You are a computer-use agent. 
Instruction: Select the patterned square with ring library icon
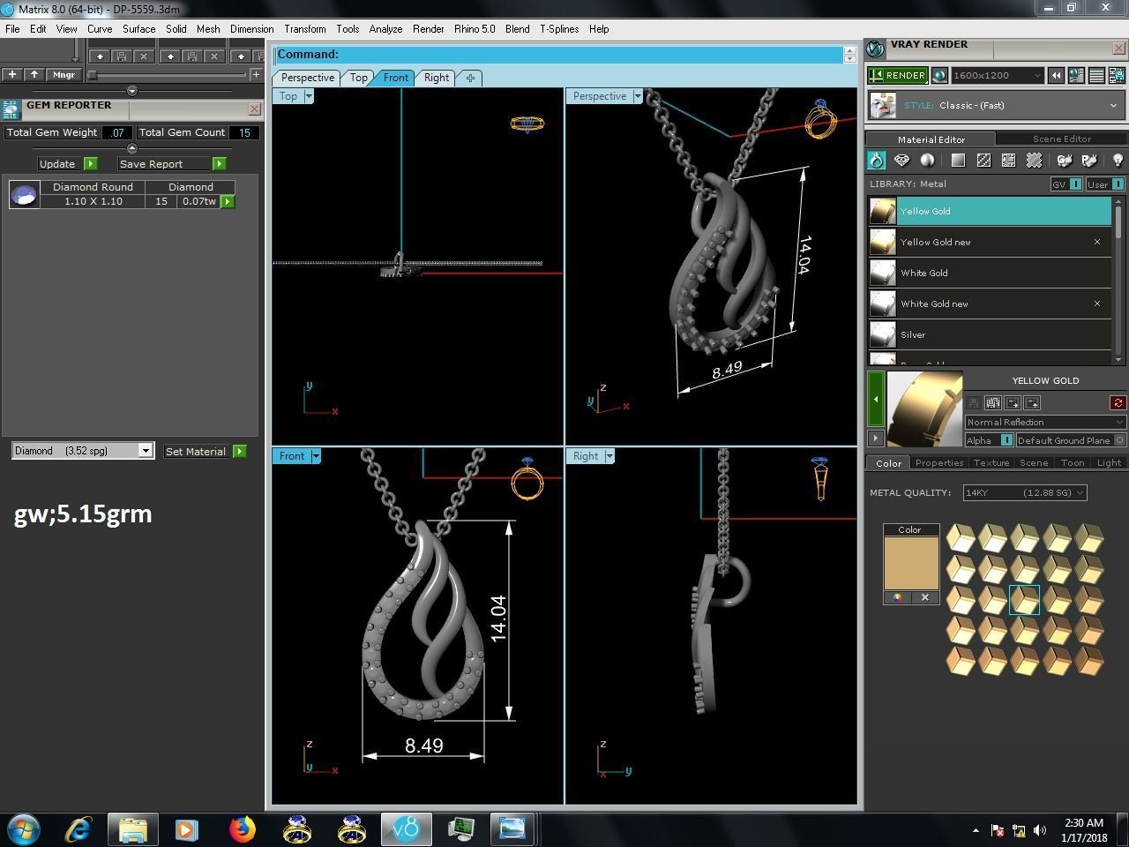click(x=1008, y=160)
